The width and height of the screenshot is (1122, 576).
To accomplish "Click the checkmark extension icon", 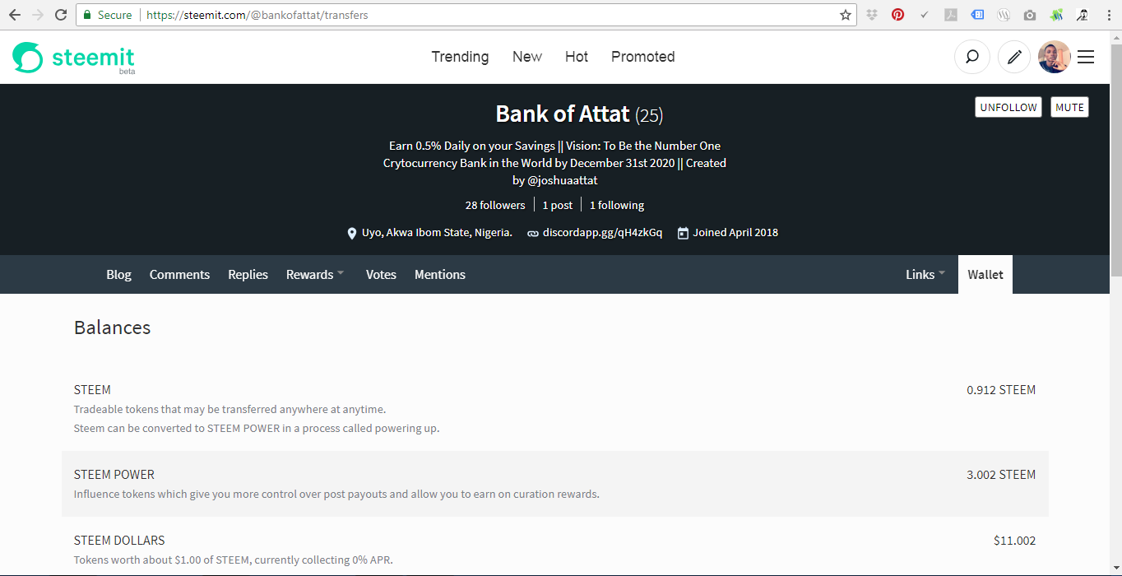I will (925, 15).
